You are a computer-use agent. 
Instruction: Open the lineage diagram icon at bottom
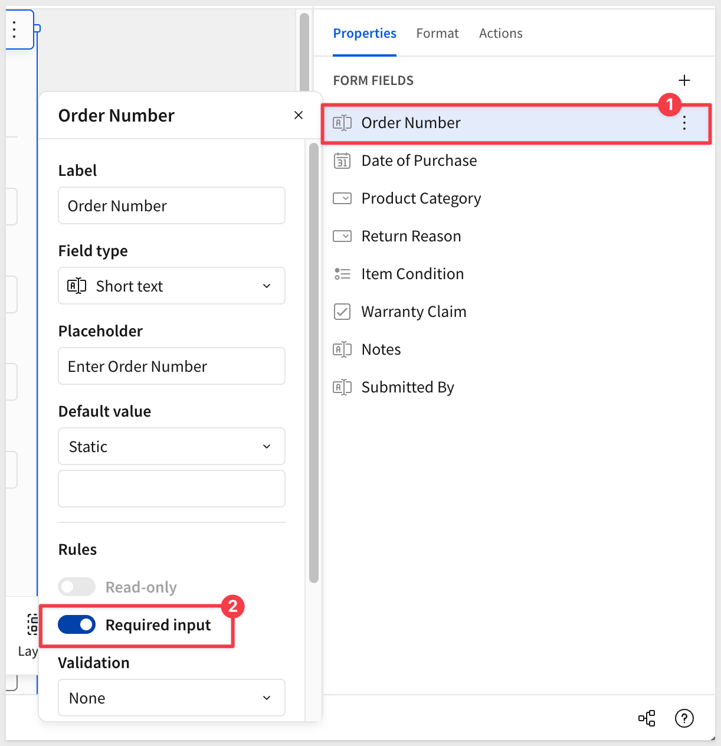(647, 718)
